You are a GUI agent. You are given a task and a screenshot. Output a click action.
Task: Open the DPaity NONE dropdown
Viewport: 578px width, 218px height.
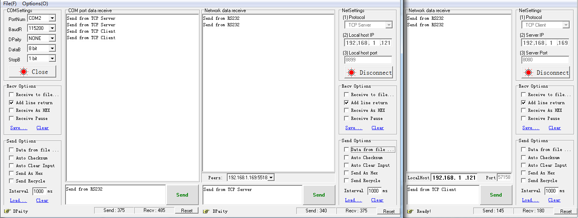click(52, 38)
